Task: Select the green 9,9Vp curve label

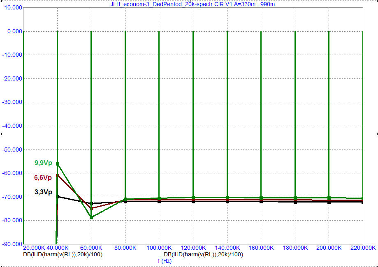Action: pos(43,163)
